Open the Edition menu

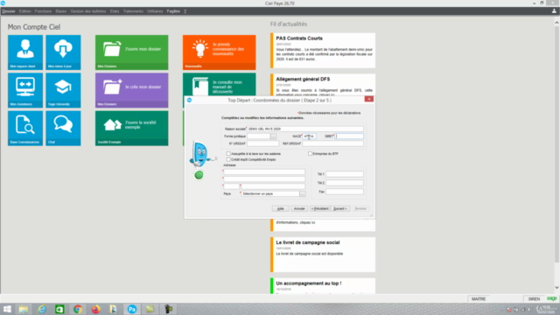(x=25, y=11)
